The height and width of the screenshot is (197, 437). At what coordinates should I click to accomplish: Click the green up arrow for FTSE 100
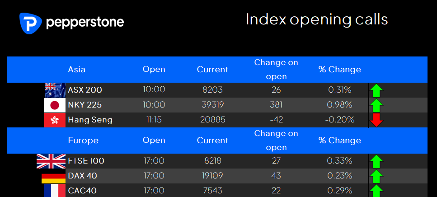376,161
